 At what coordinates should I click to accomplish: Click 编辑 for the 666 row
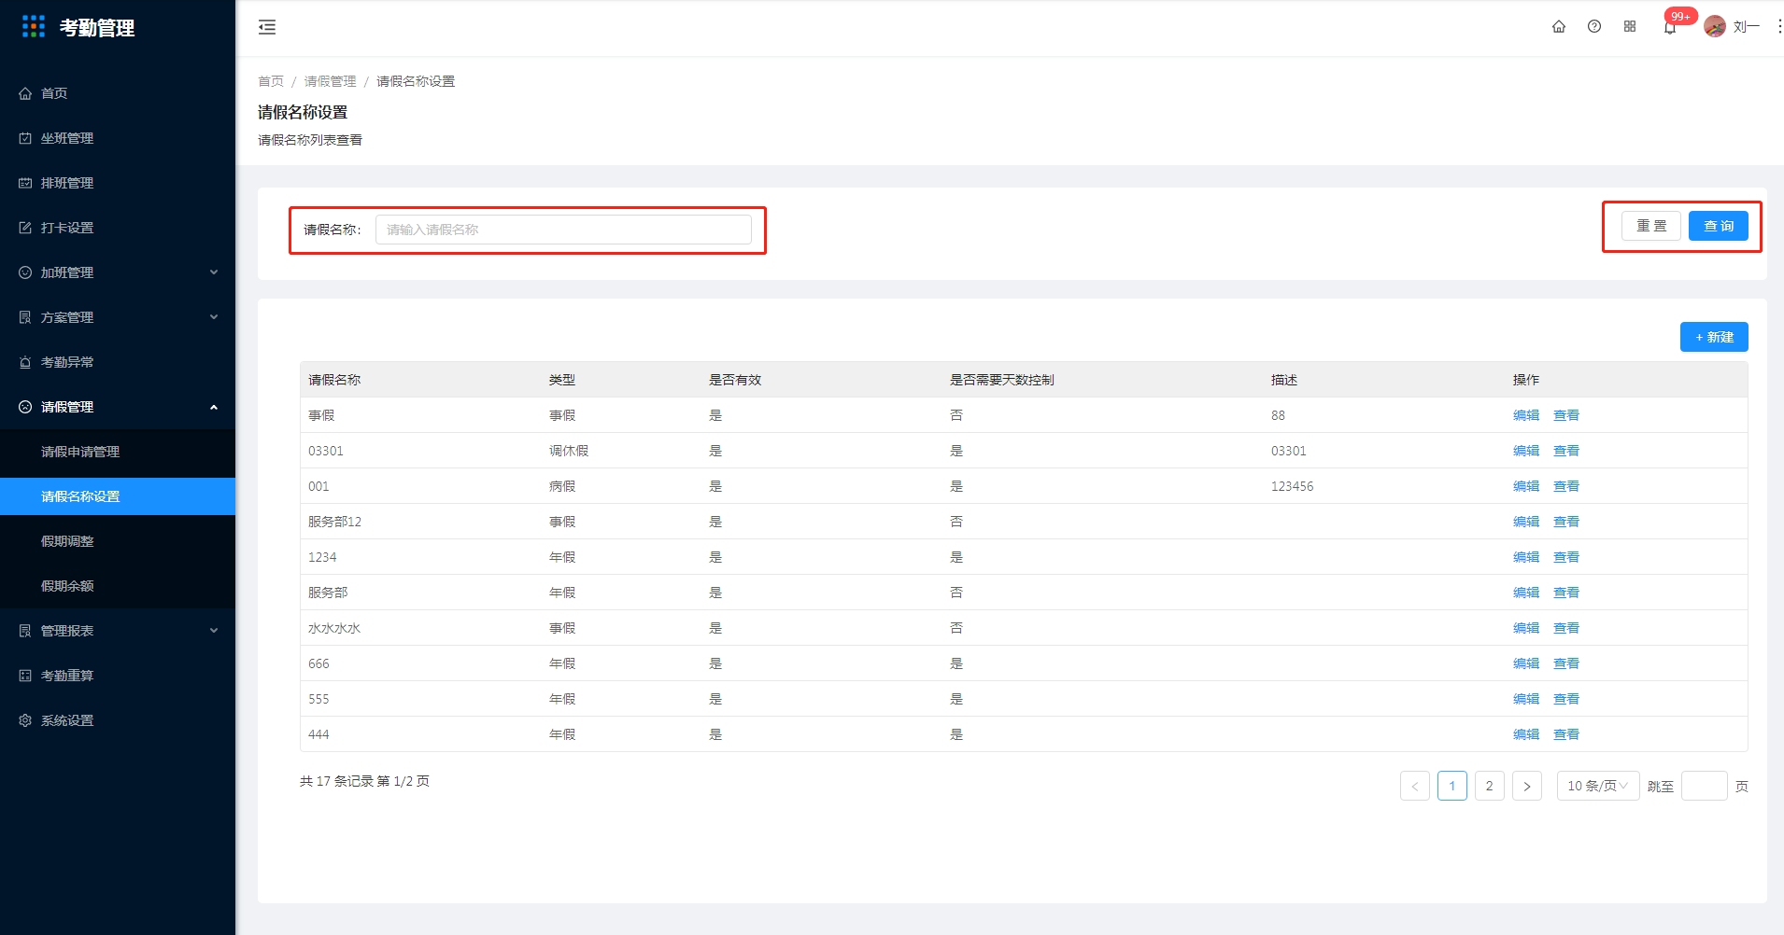point(1526,663)
